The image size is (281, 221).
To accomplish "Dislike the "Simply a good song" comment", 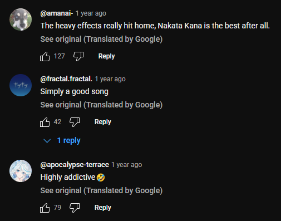I will tap(75, 122).
